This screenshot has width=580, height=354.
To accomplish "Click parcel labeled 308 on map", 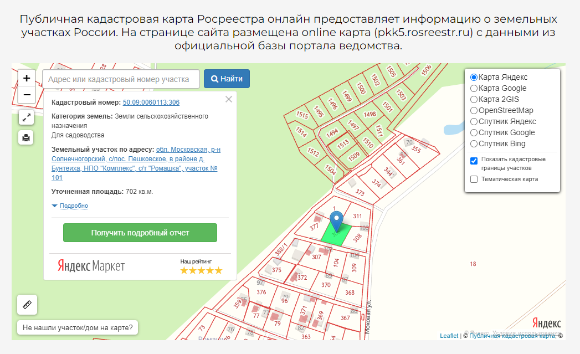I will click(357, 238).
